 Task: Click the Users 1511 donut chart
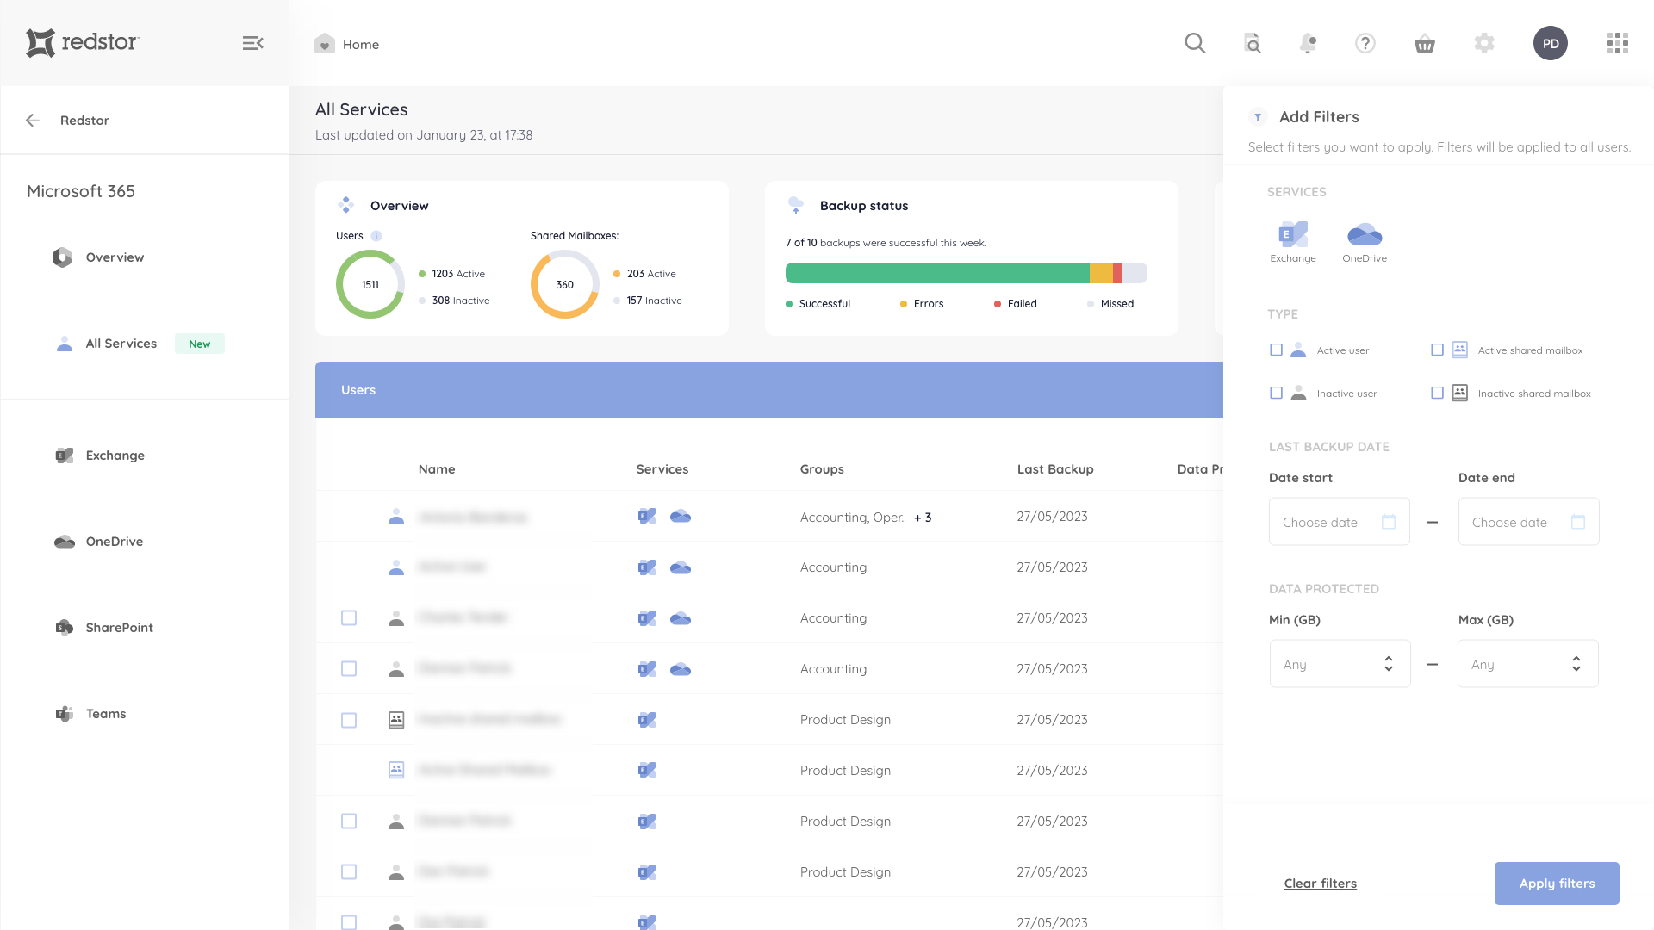pos(370,284)
